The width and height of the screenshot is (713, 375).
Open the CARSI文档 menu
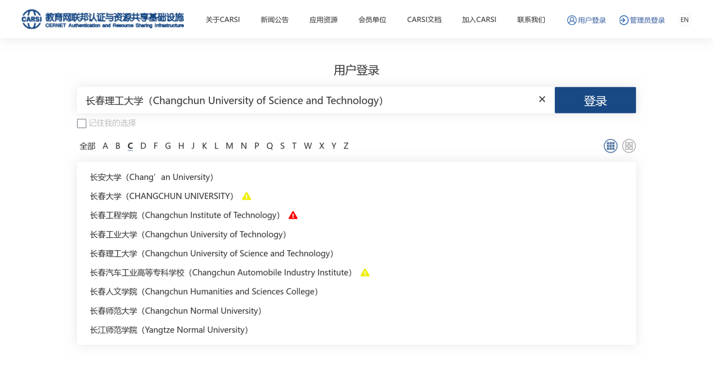tap(424, 20)
